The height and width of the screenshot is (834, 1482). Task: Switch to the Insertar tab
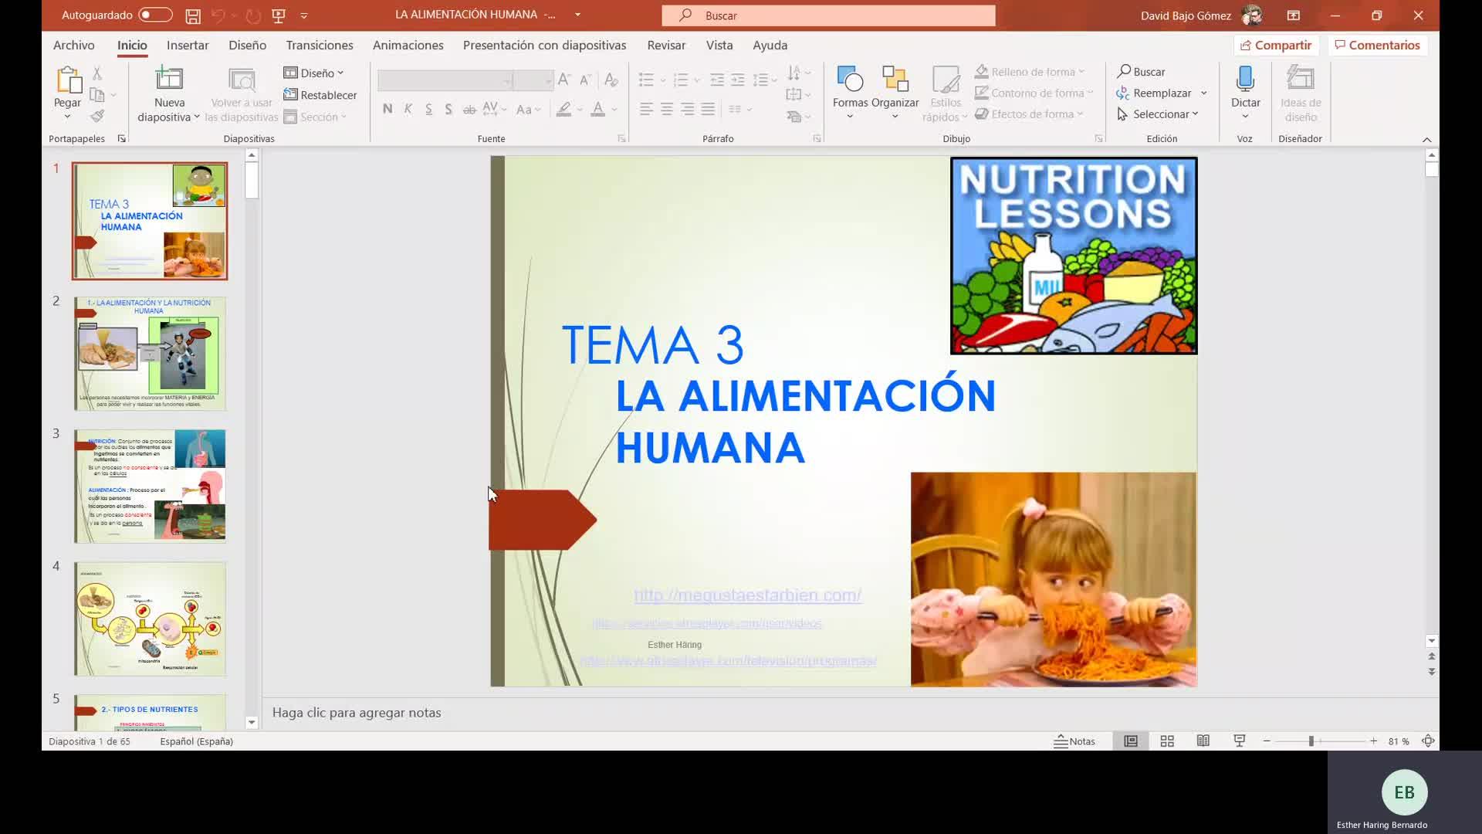pos(188,46)
